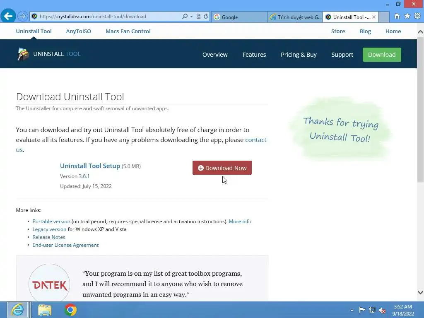The width and height of the screenshot is (424, 318).
Task: Click the Action Center flag icon
Action: tap(362, 310)
